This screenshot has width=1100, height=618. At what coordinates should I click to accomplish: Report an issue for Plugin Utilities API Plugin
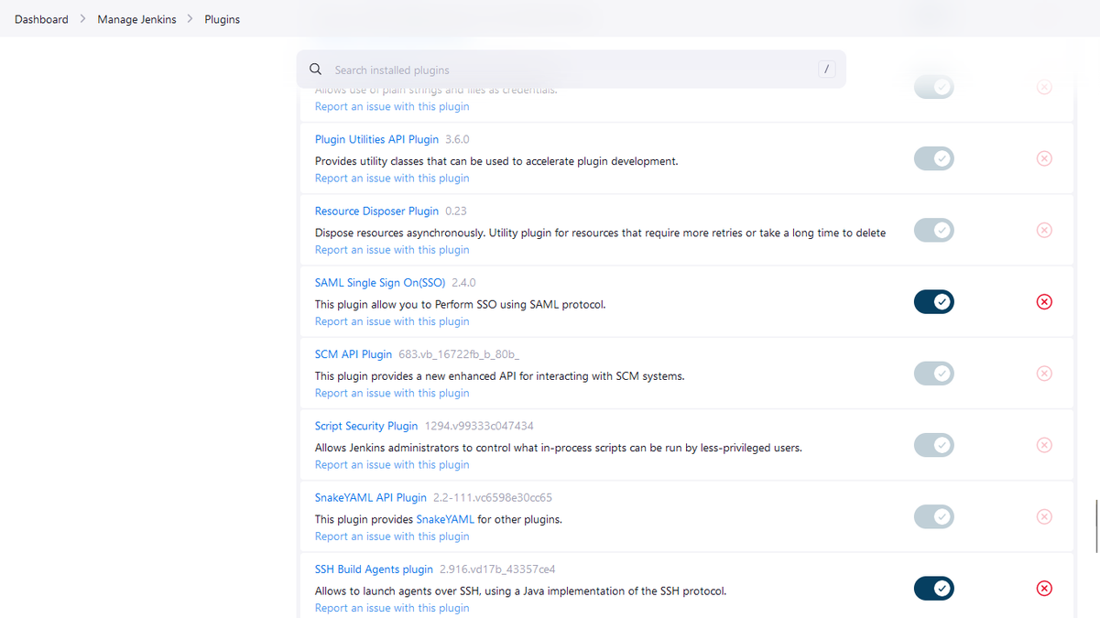click(392, 179)
